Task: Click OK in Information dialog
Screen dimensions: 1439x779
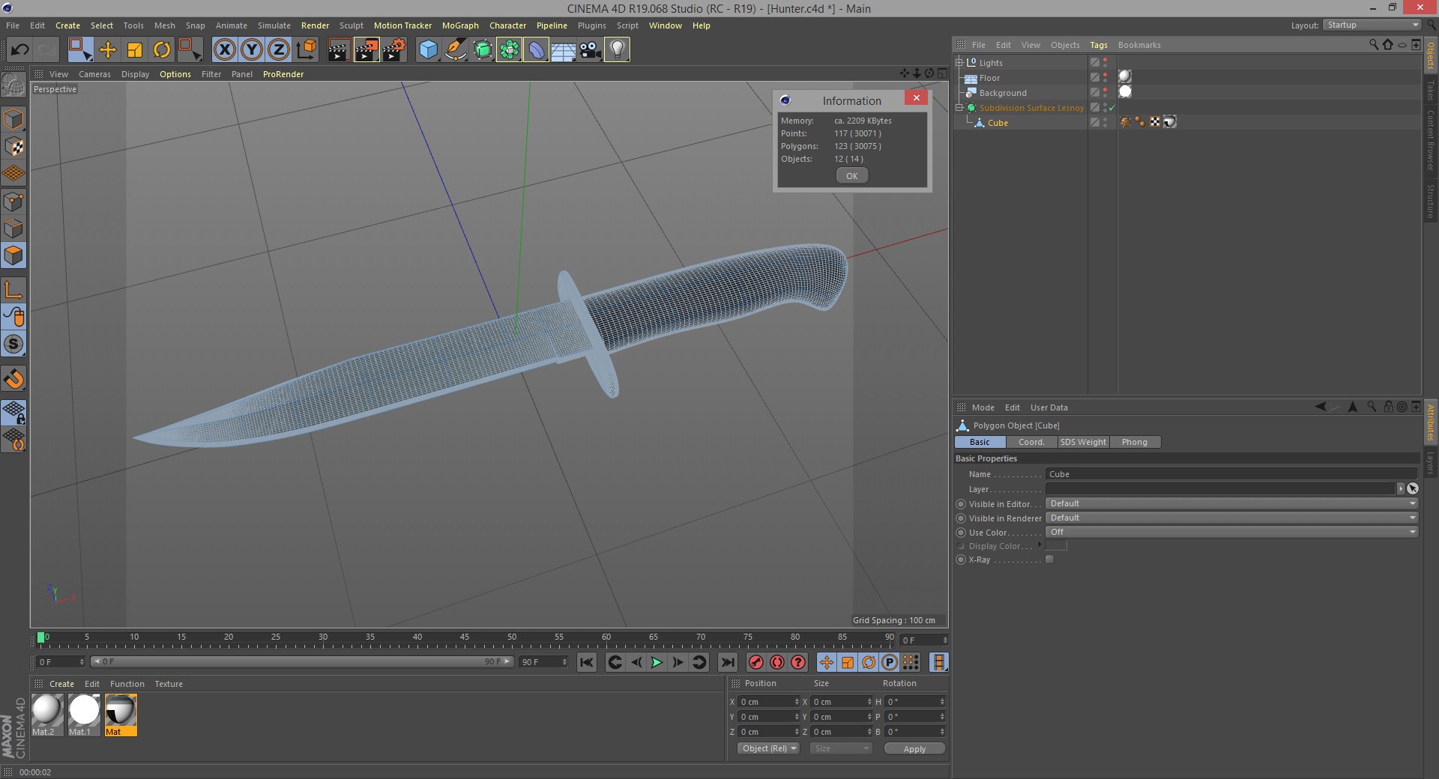Action: 852,176
